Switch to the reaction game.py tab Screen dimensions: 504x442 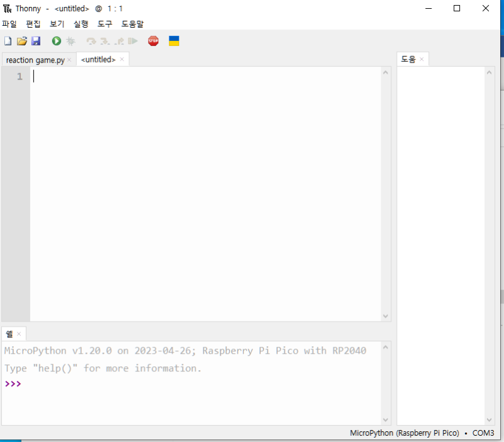(35, 60)
